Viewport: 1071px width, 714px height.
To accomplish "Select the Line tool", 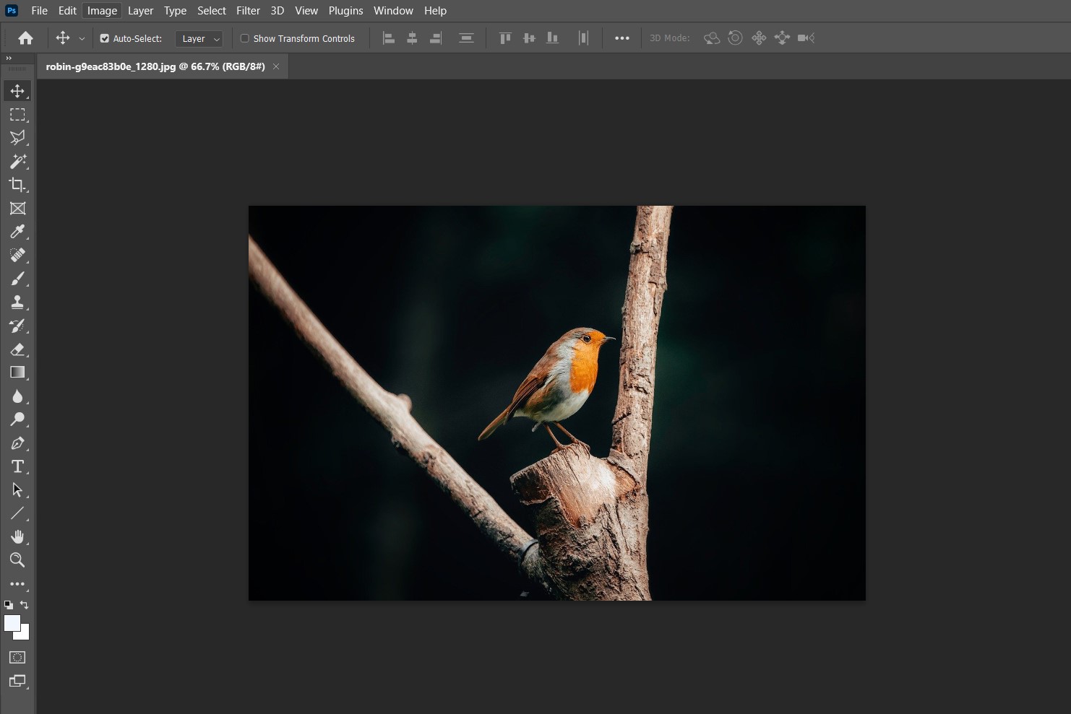I will tap(17, 513).
